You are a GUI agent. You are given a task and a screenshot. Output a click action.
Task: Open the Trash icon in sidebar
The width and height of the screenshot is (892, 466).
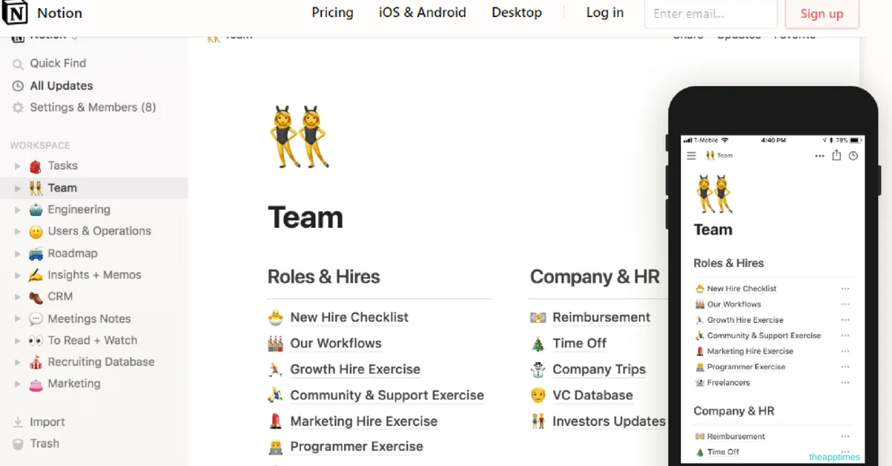click(x=18, y=444)
